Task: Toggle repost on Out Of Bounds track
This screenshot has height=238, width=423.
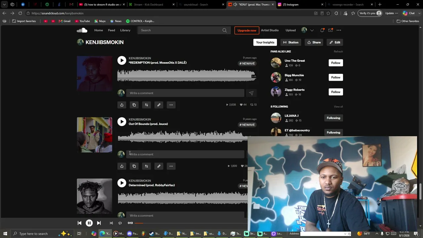Action: point(146,166)
